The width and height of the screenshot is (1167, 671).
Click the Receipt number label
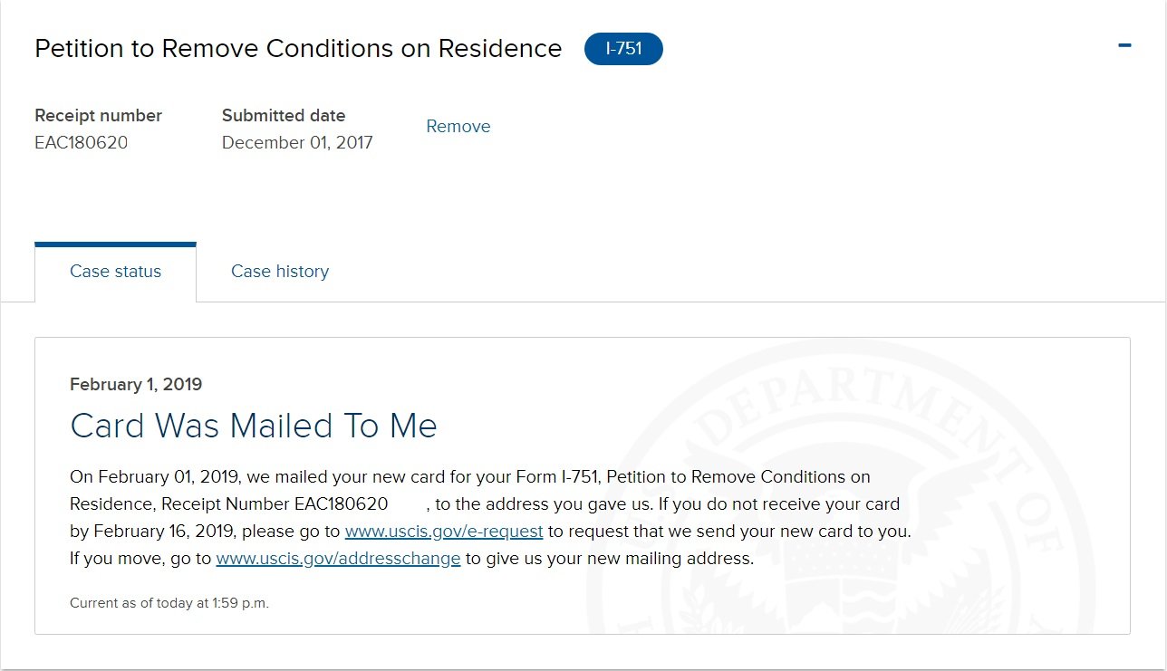98,116
